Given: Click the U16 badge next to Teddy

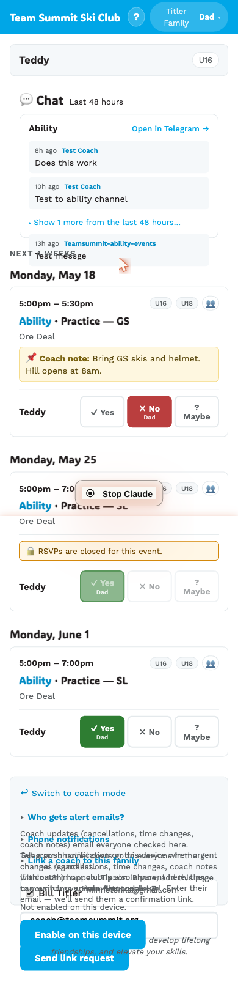Looking at the screenshot, I should click(x=206, y=60).
